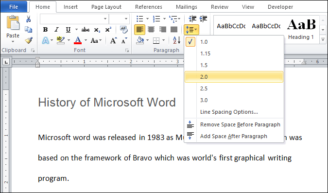The width and height of the screenshot is (328, 193).
Task: Select Remove Space Before Paragraph
Action: (234, 124)
